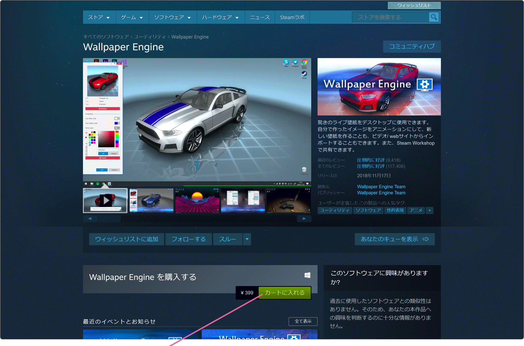Viewport: 524px width, 346px height.
Task: Open the developer Wallpaper Engine Team link
Action: pos(381,187)
